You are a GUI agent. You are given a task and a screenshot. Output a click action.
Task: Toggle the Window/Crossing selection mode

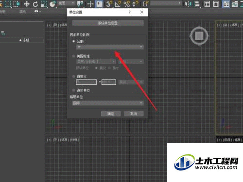pos(17,3)
